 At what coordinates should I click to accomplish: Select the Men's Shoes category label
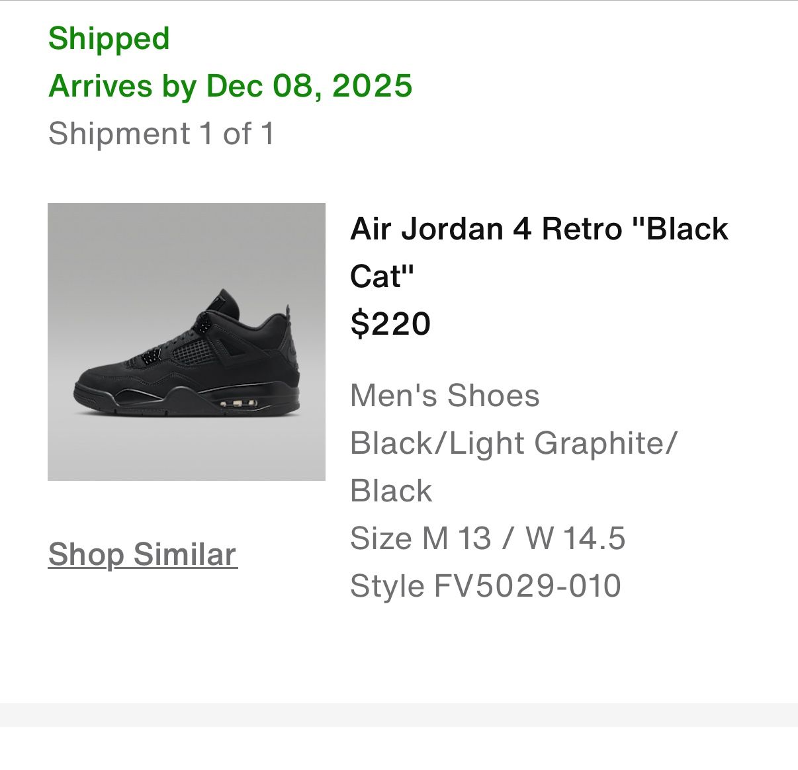tap(445, 396)
